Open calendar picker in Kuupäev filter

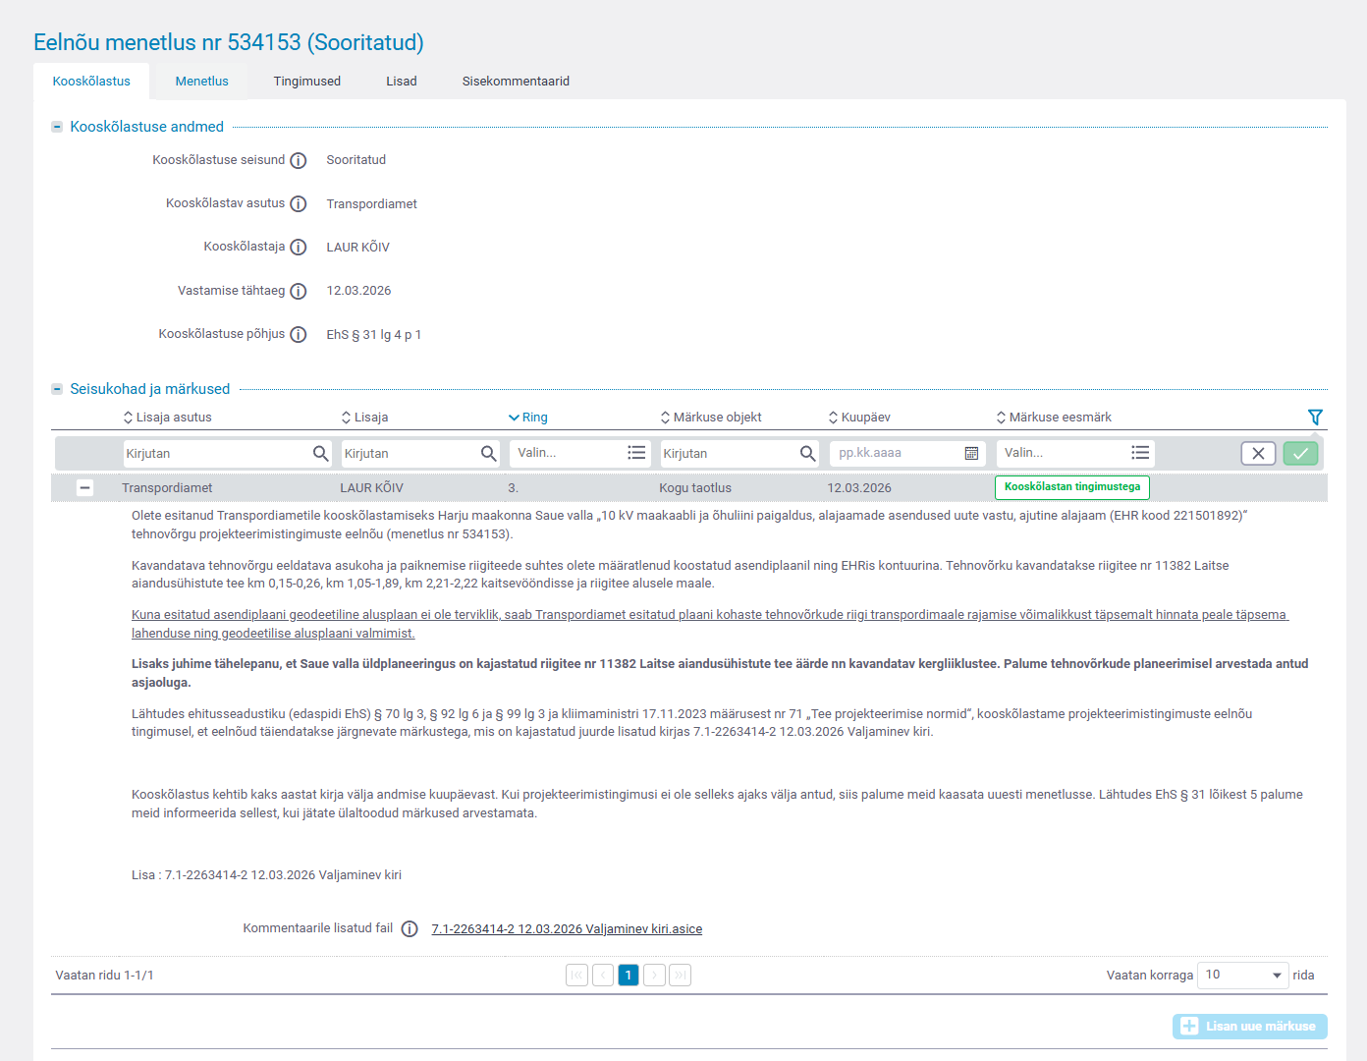pos(971,454)
